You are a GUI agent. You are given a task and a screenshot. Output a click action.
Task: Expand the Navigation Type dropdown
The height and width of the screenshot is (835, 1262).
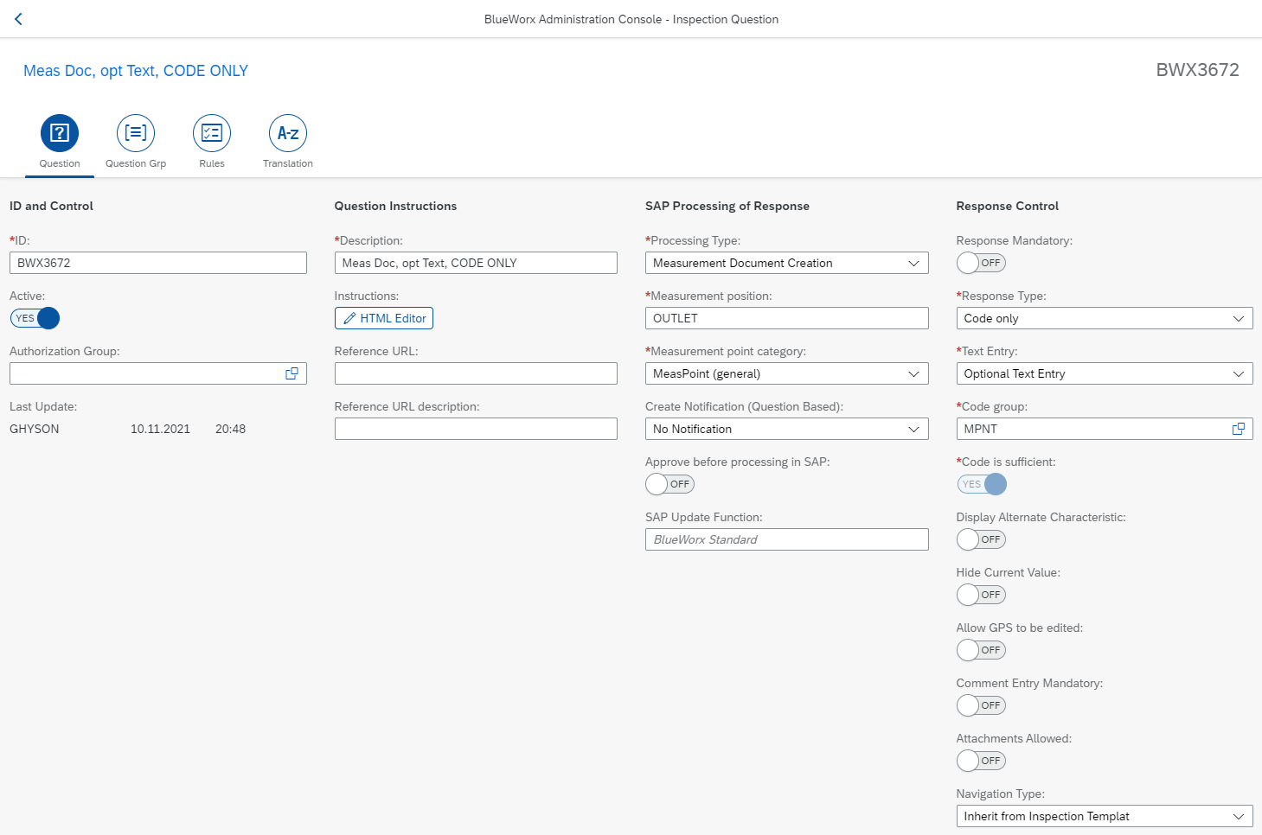click(x=1238, y=816)
